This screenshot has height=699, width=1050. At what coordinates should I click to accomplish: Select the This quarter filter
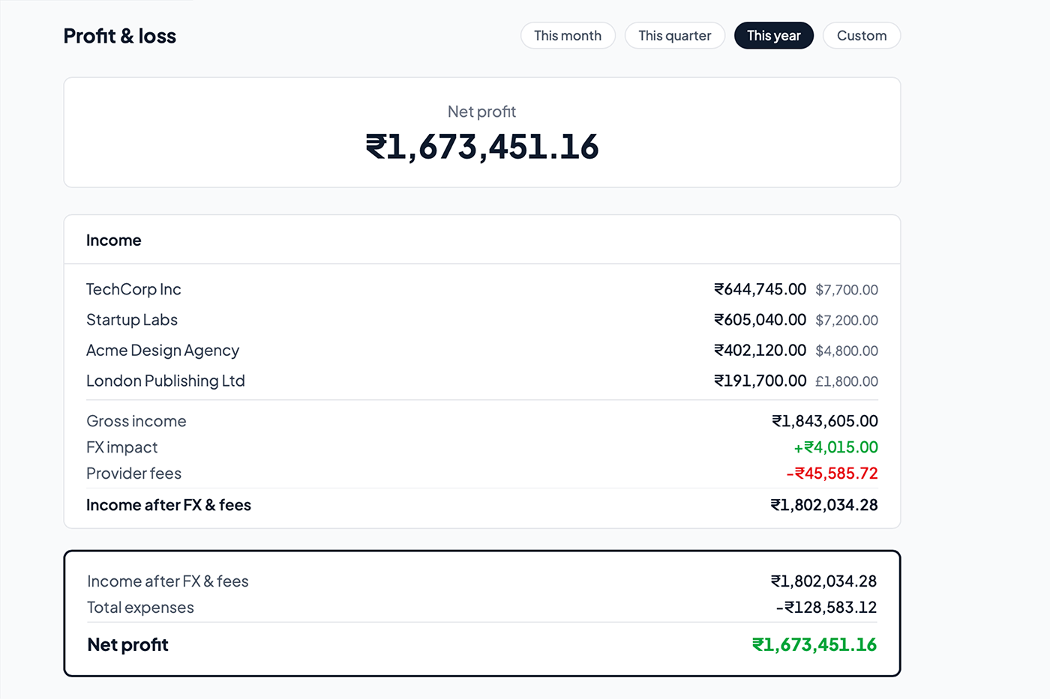point(674,36)
